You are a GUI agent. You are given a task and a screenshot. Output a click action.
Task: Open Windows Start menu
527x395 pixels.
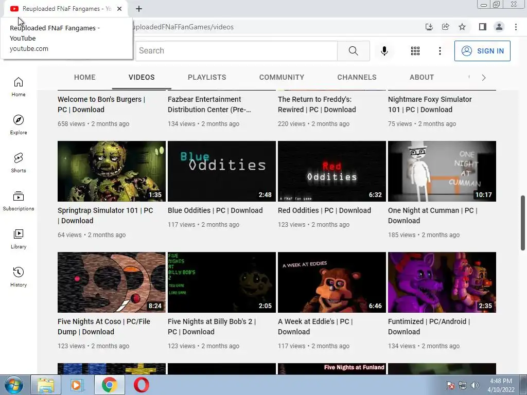click(14, 385)
